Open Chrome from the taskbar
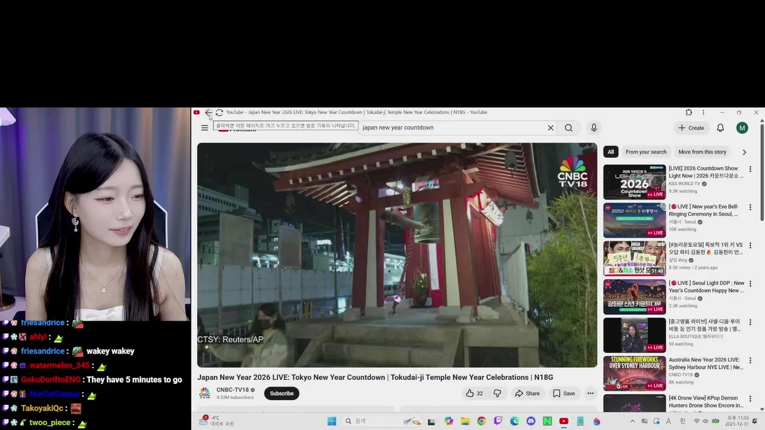The image size is (765, 430). [482, 421]
